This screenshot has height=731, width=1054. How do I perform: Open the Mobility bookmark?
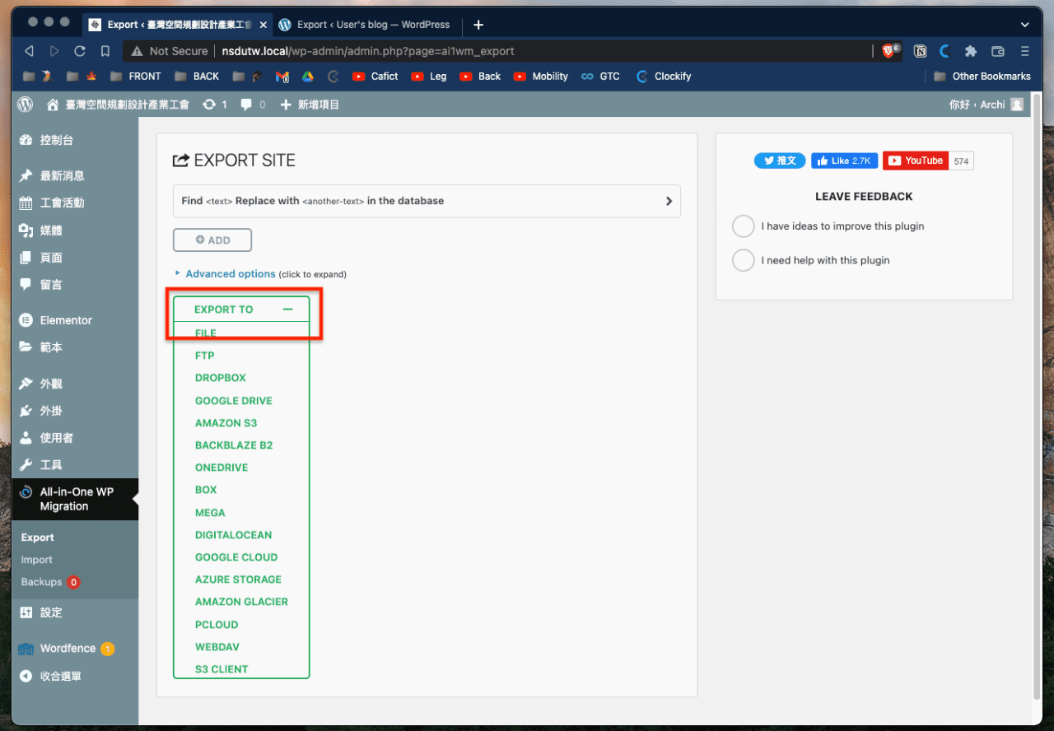(541, 77)
